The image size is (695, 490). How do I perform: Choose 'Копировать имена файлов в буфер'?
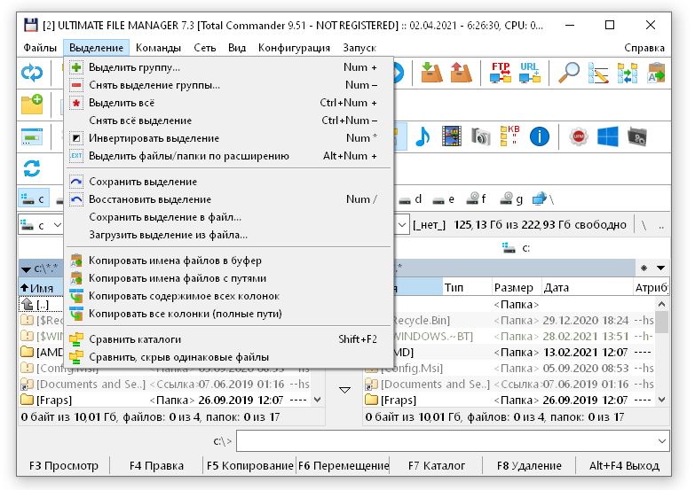coord(229,261)
